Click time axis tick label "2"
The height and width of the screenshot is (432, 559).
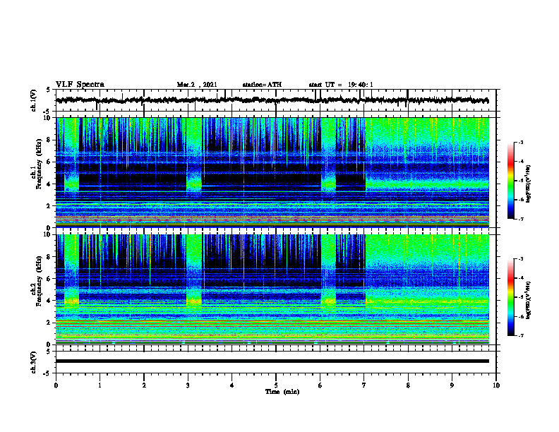coord(144,385)
